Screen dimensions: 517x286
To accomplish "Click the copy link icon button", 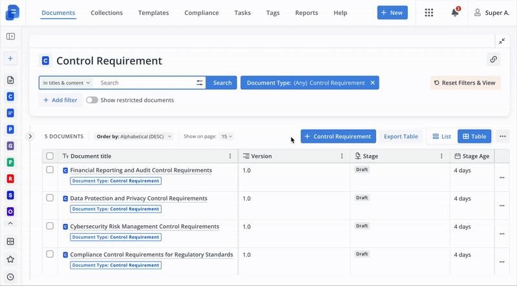I will 493,59.
